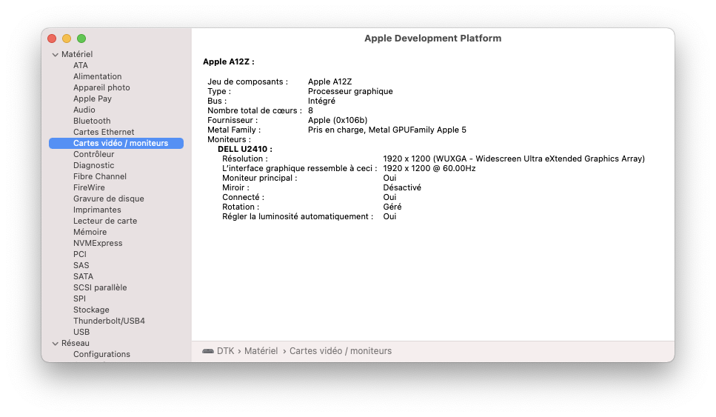
Task: Select ATA in the sidebar
Action: coord(81,65)
